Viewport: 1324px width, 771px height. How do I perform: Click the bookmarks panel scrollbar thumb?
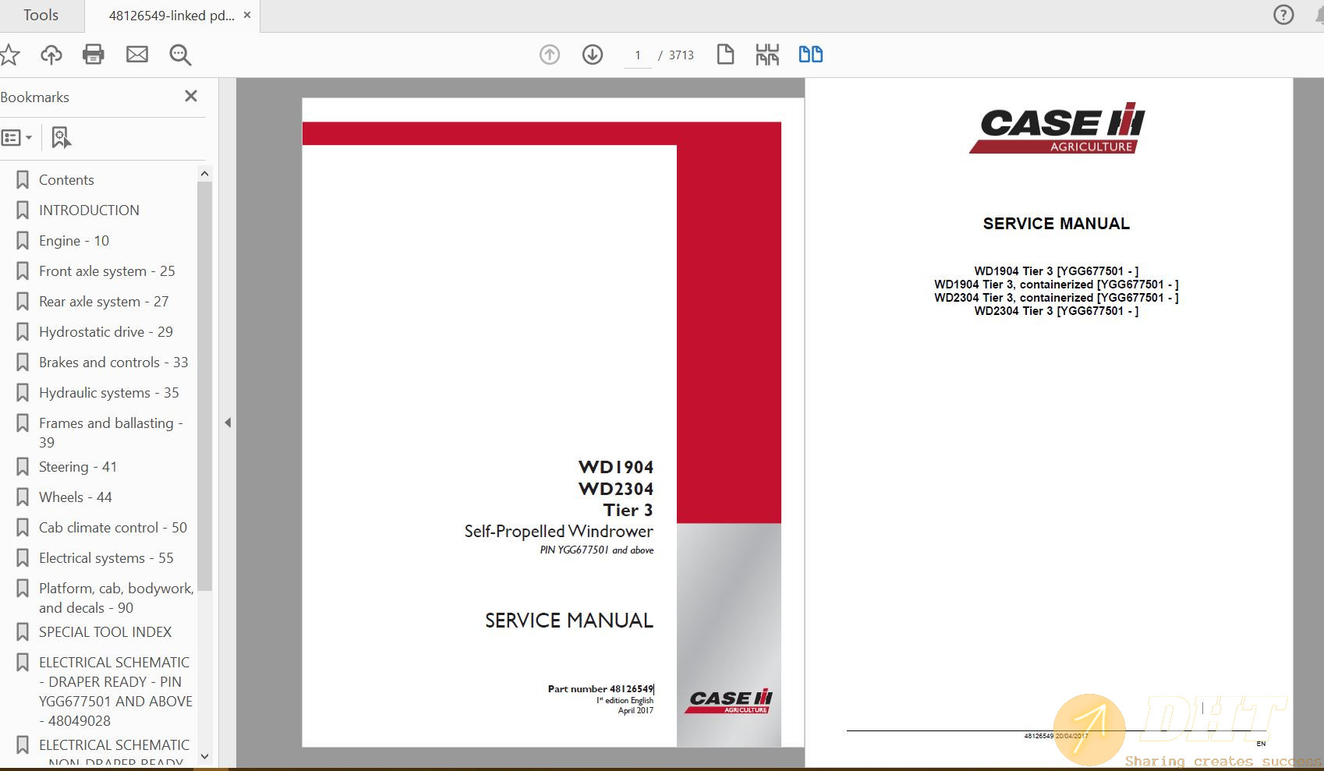[x=204, y=386]
